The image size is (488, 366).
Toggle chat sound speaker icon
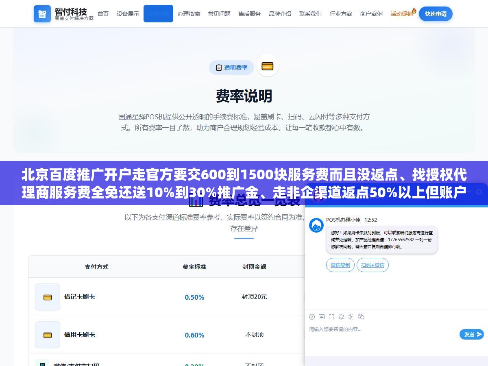click(351, 317)
